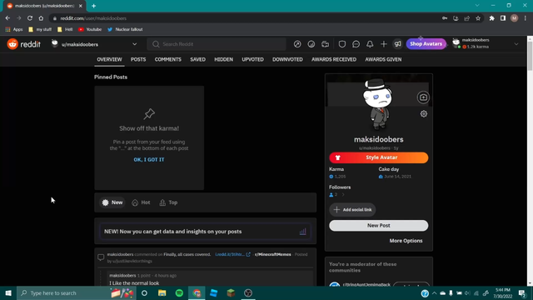Sort posts by Hot
Viewport: 533px width, 300px height.
pyautogui.click(x=141, y=202)
